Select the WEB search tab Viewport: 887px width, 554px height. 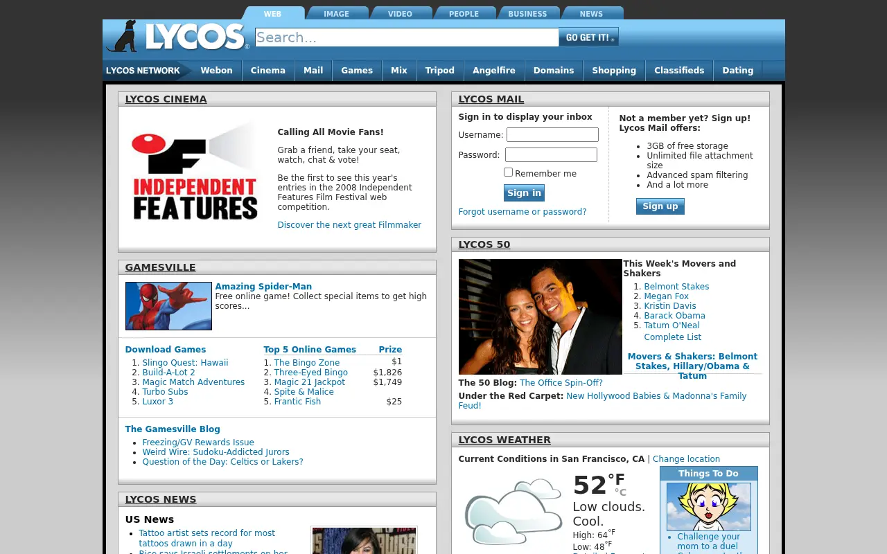coord(273,13)
